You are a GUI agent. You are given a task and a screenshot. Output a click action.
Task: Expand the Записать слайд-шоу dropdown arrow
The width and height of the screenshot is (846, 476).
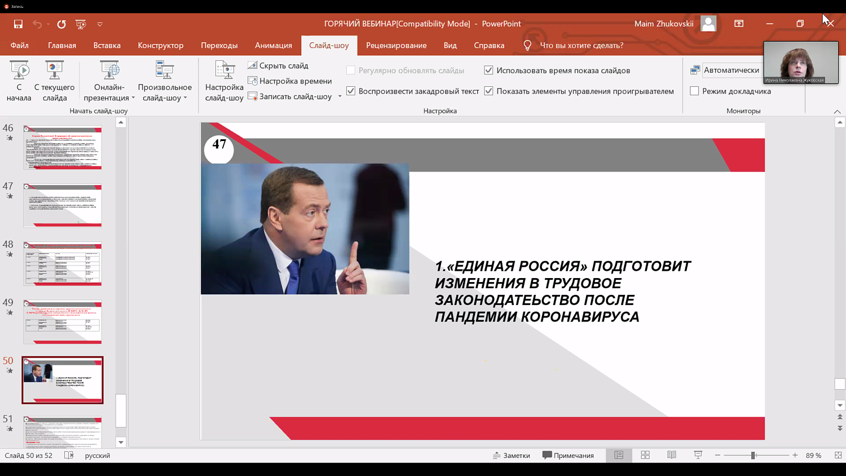(340, 96)
